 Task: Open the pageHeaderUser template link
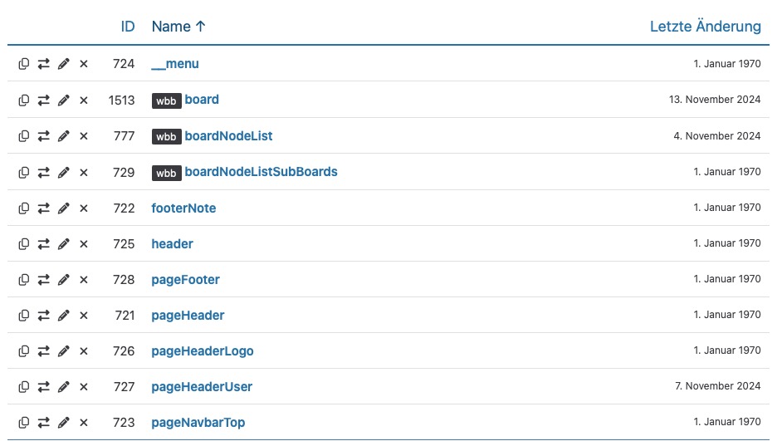pos(202,387)
